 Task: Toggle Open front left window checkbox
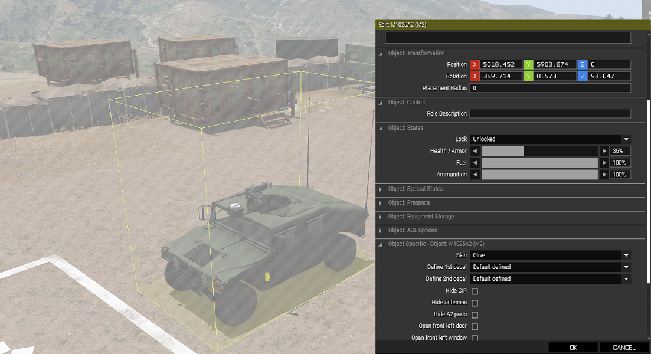[475, 338]
